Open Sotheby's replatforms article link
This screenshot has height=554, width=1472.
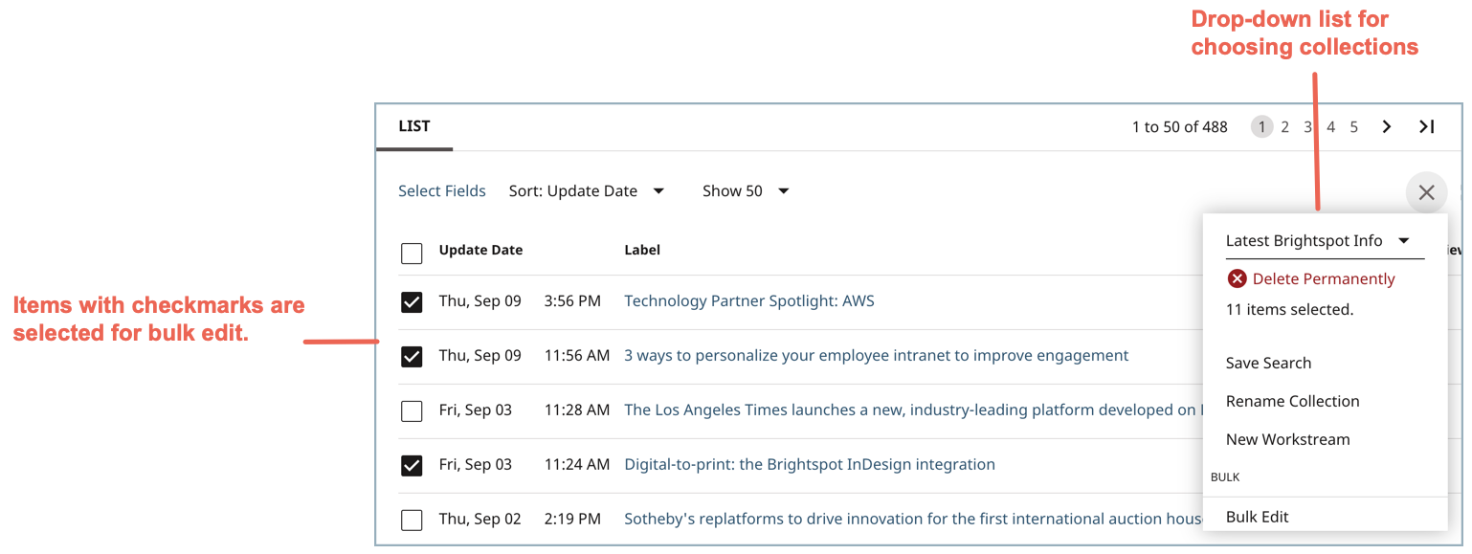click(913, 519)
